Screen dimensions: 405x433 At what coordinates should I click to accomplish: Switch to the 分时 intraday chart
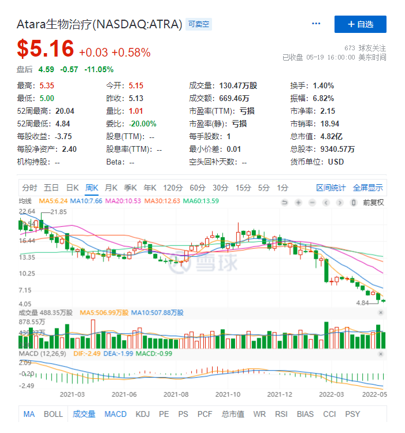pos(29,188)
